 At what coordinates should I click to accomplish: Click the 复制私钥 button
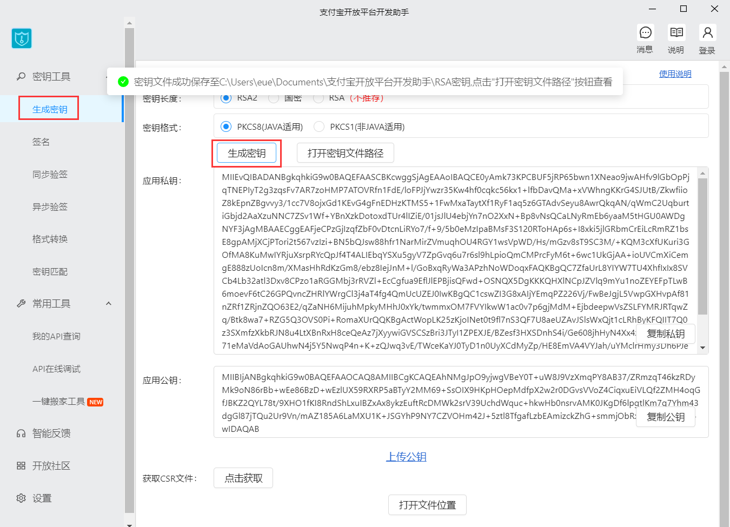pos(666,333)
